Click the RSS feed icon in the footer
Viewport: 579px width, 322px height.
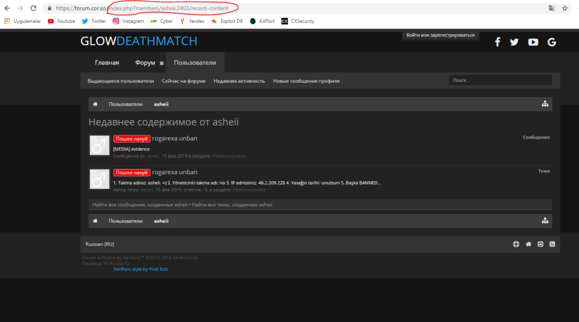point(552,244)
